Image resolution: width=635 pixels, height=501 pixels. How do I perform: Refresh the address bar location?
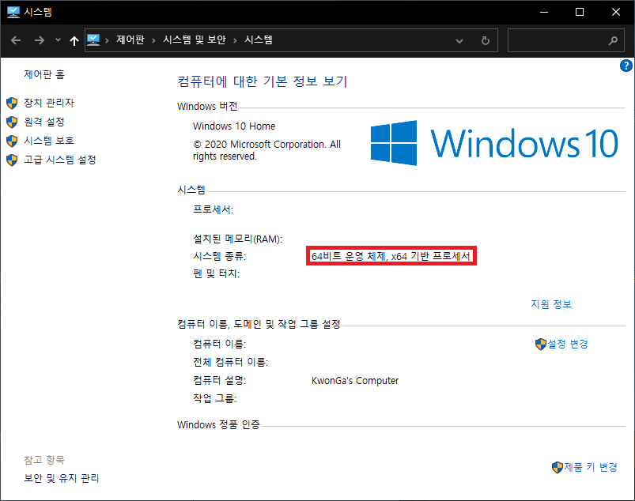click(x=486, y=40)
